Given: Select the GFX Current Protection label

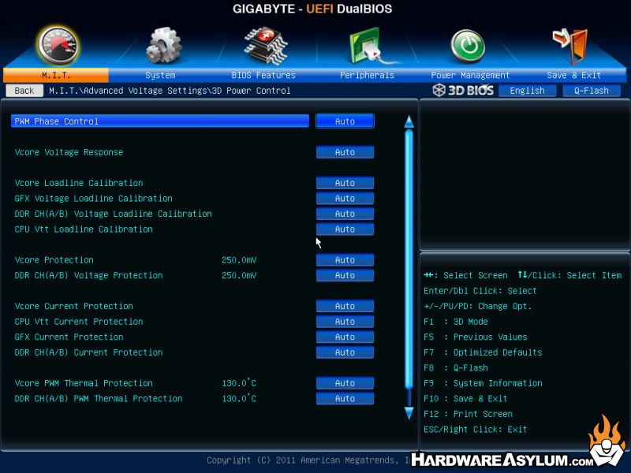Looking at the screenshot, I should point(69,337).
